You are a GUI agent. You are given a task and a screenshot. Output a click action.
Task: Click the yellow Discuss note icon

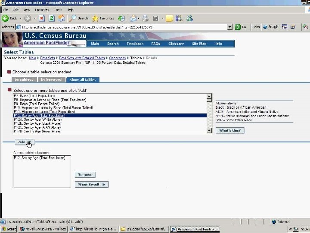tap(169, 18)
